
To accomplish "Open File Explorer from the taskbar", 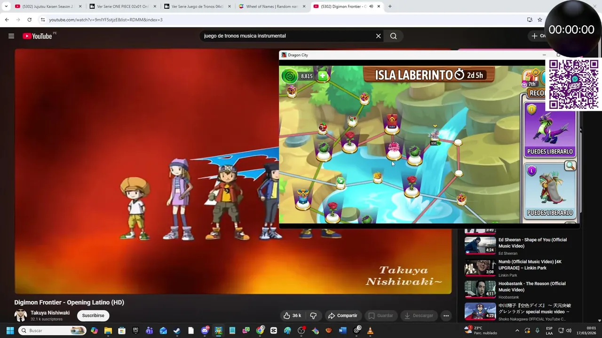I will (x=108, y=330).
